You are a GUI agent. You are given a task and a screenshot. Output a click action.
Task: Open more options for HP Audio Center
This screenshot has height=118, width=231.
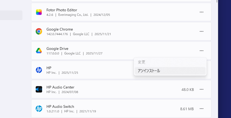coord(201,89)
